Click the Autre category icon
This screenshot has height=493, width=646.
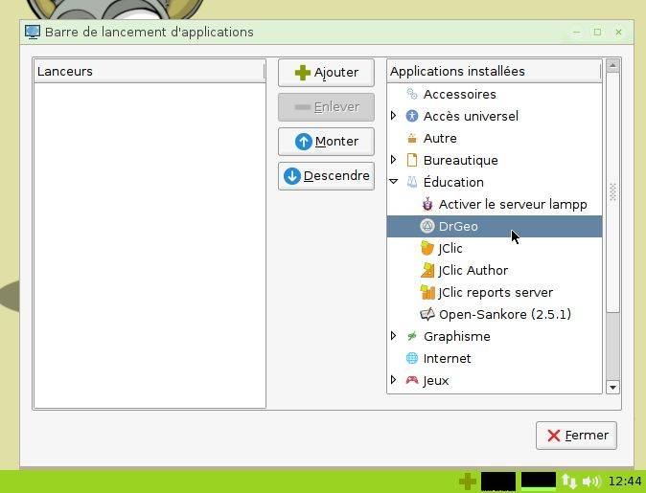[411, 138]
